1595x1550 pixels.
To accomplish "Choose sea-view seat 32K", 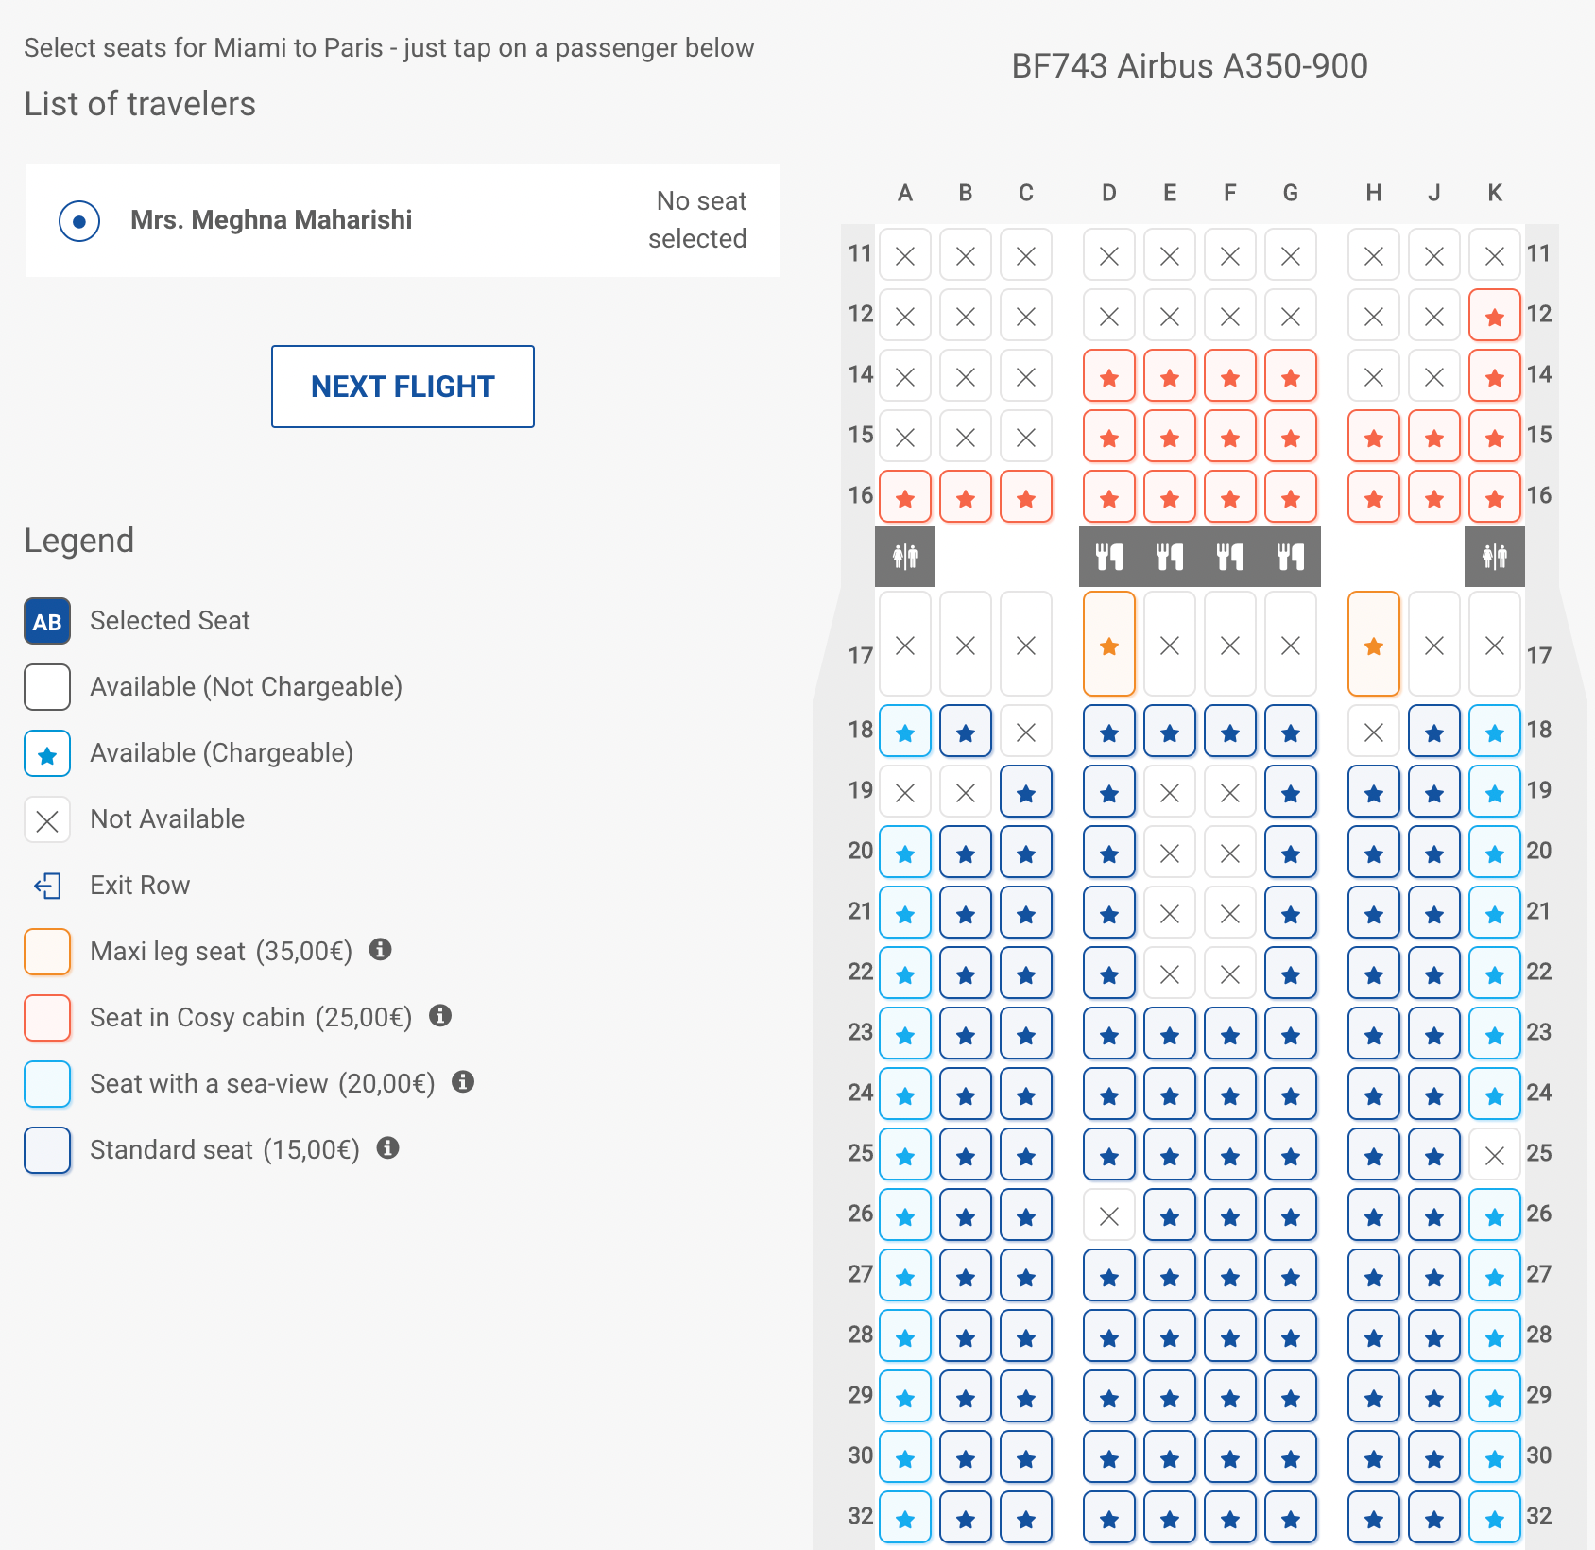I will (1495, 1518).
